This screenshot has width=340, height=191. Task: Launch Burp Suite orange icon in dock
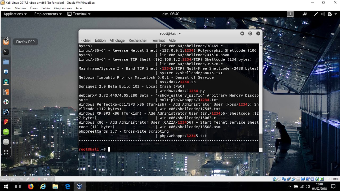(x=6, y=92)
